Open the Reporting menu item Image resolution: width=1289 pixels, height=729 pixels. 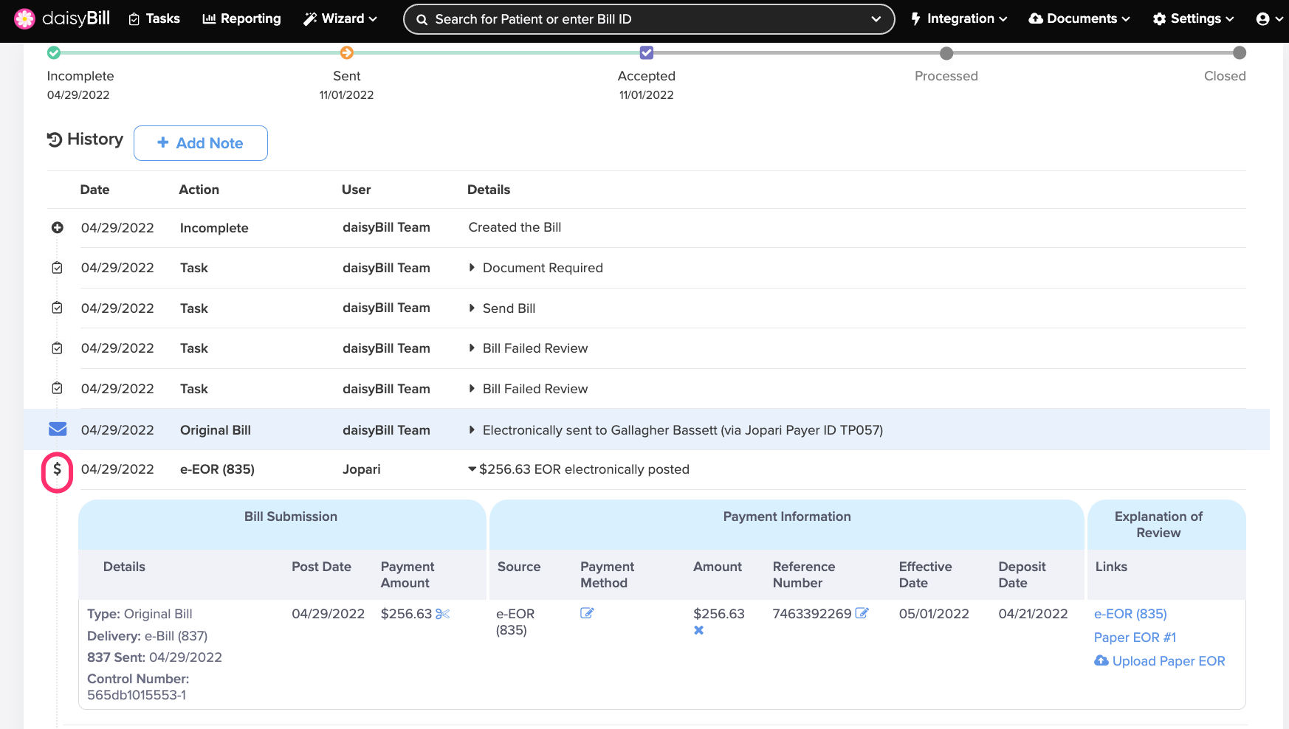tap(241, 19)
